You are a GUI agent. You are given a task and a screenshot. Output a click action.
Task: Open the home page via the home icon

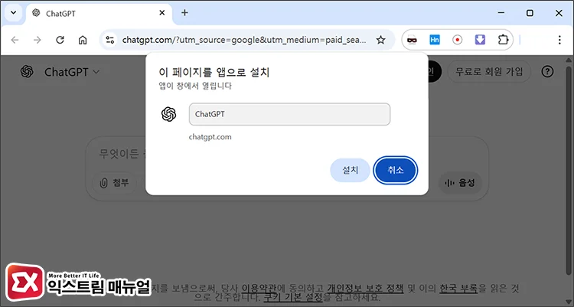tap(83, 40)
